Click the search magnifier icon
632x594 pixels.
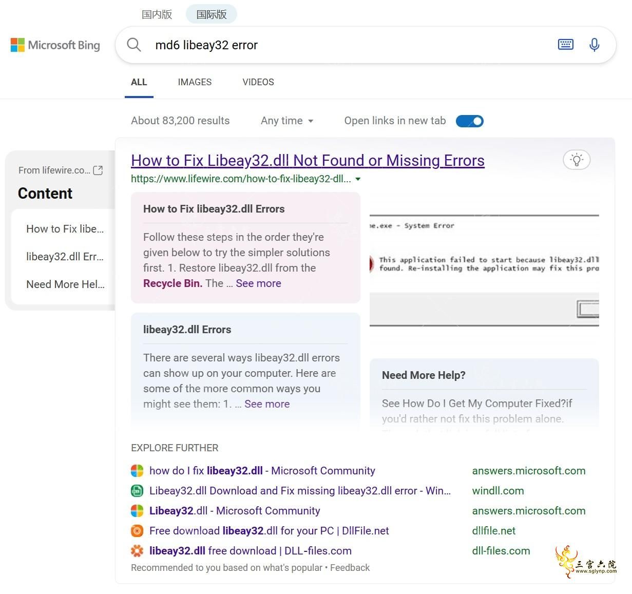point(134,45)
